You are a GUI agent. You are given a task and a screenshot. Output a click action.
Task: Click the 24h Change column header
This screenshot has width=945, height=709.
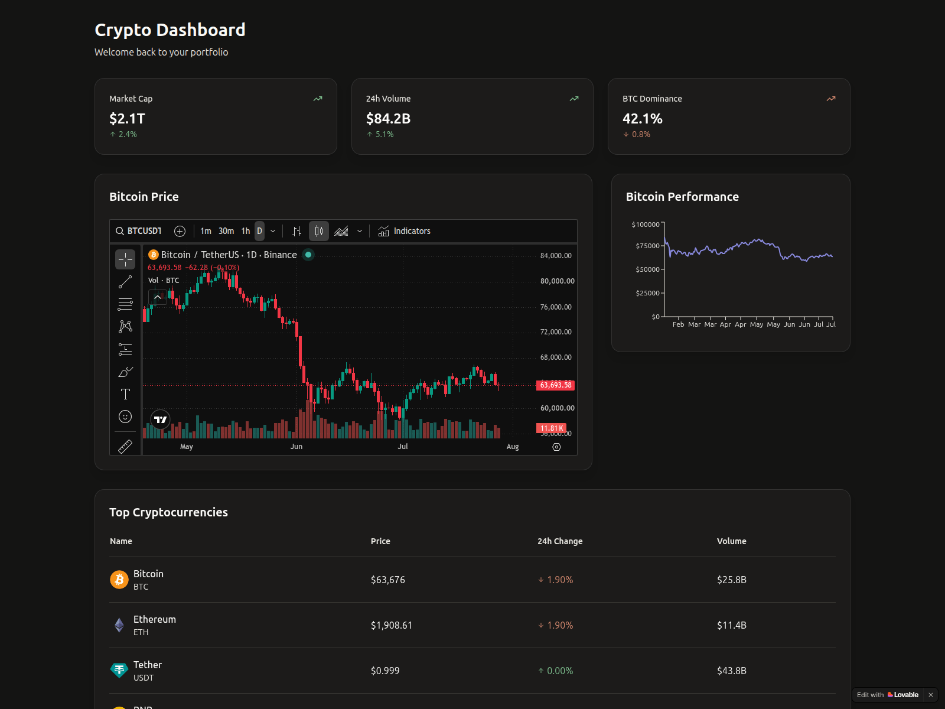tap(560, 541)
